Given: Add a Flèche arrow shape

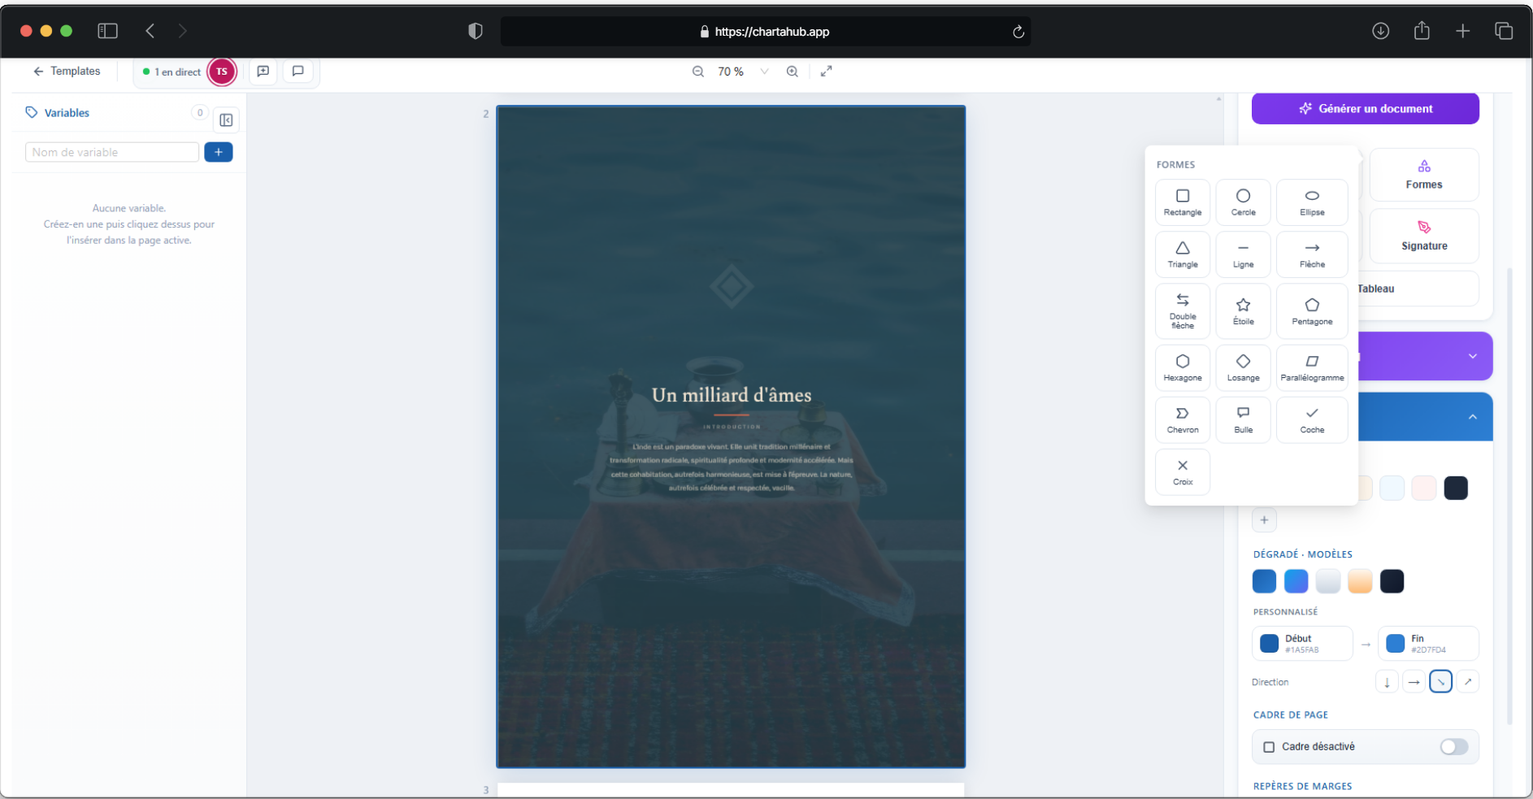Looking at the screenshot, I should (1312, 254).
